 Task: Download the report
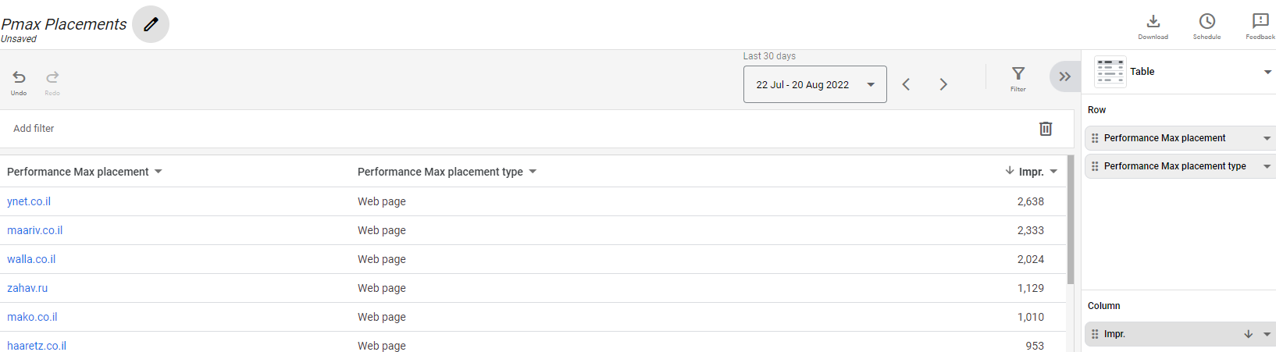pos(1153,26)
